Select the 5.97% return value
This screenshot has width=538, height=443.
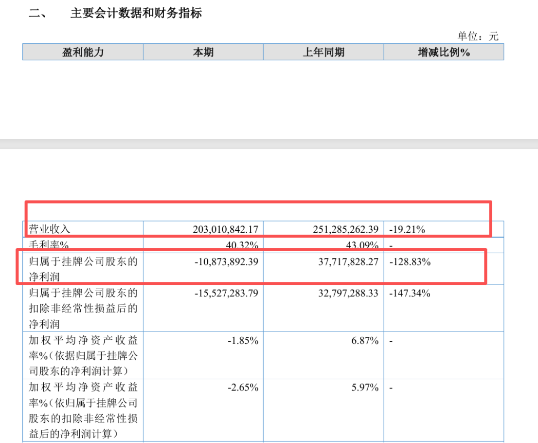365,388
